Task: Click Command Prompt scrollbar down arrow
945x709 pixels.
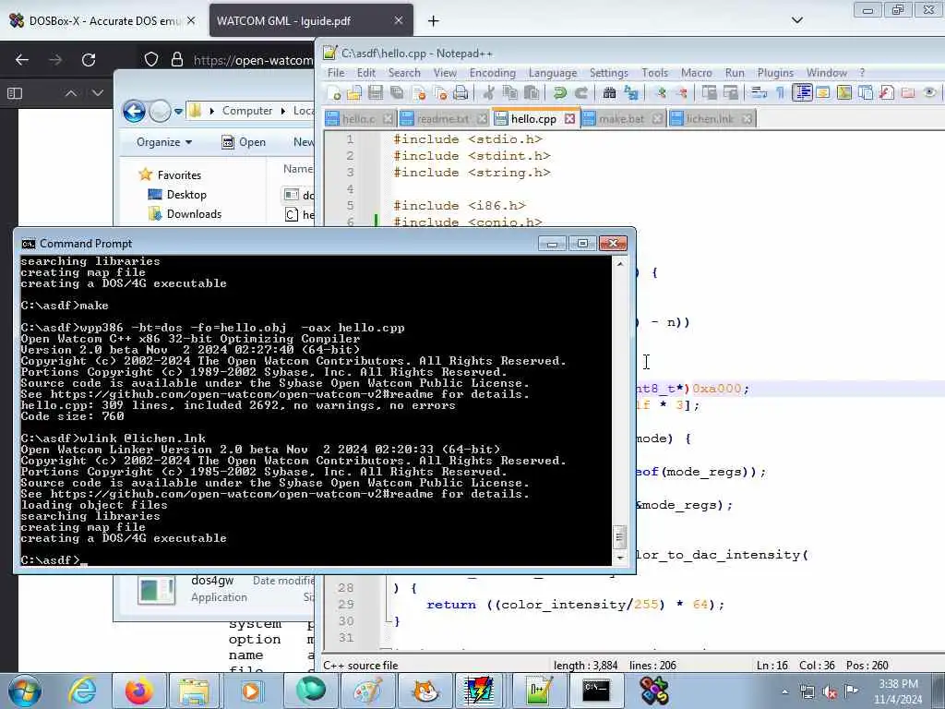Action: (619, 558)
